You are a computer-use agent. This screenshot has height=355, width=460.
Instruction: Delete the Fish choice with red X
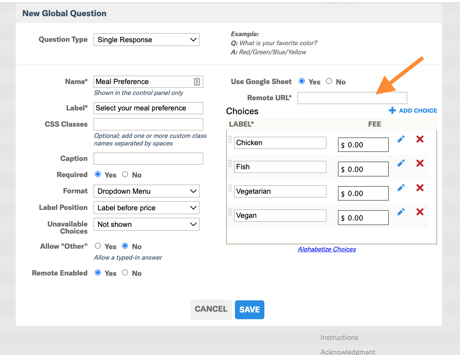(x=420, y=163)
